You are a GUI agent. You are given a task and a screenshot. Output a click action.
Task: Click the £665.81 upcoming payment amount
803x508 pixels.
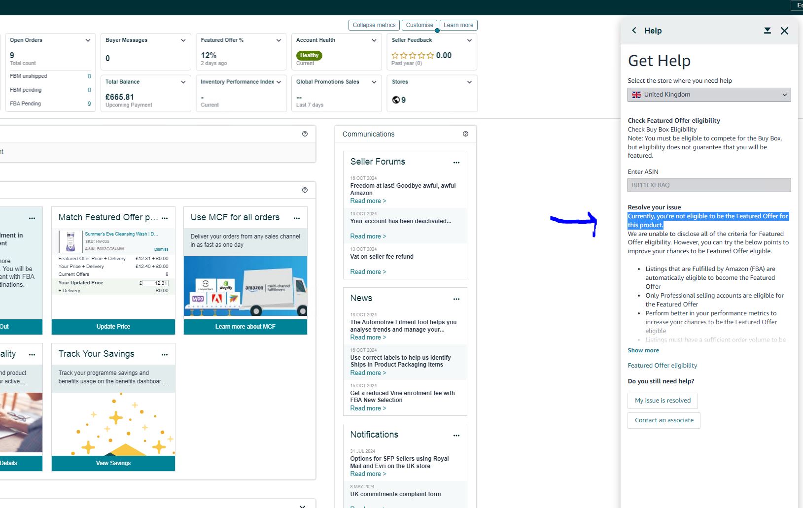(120, 97)
